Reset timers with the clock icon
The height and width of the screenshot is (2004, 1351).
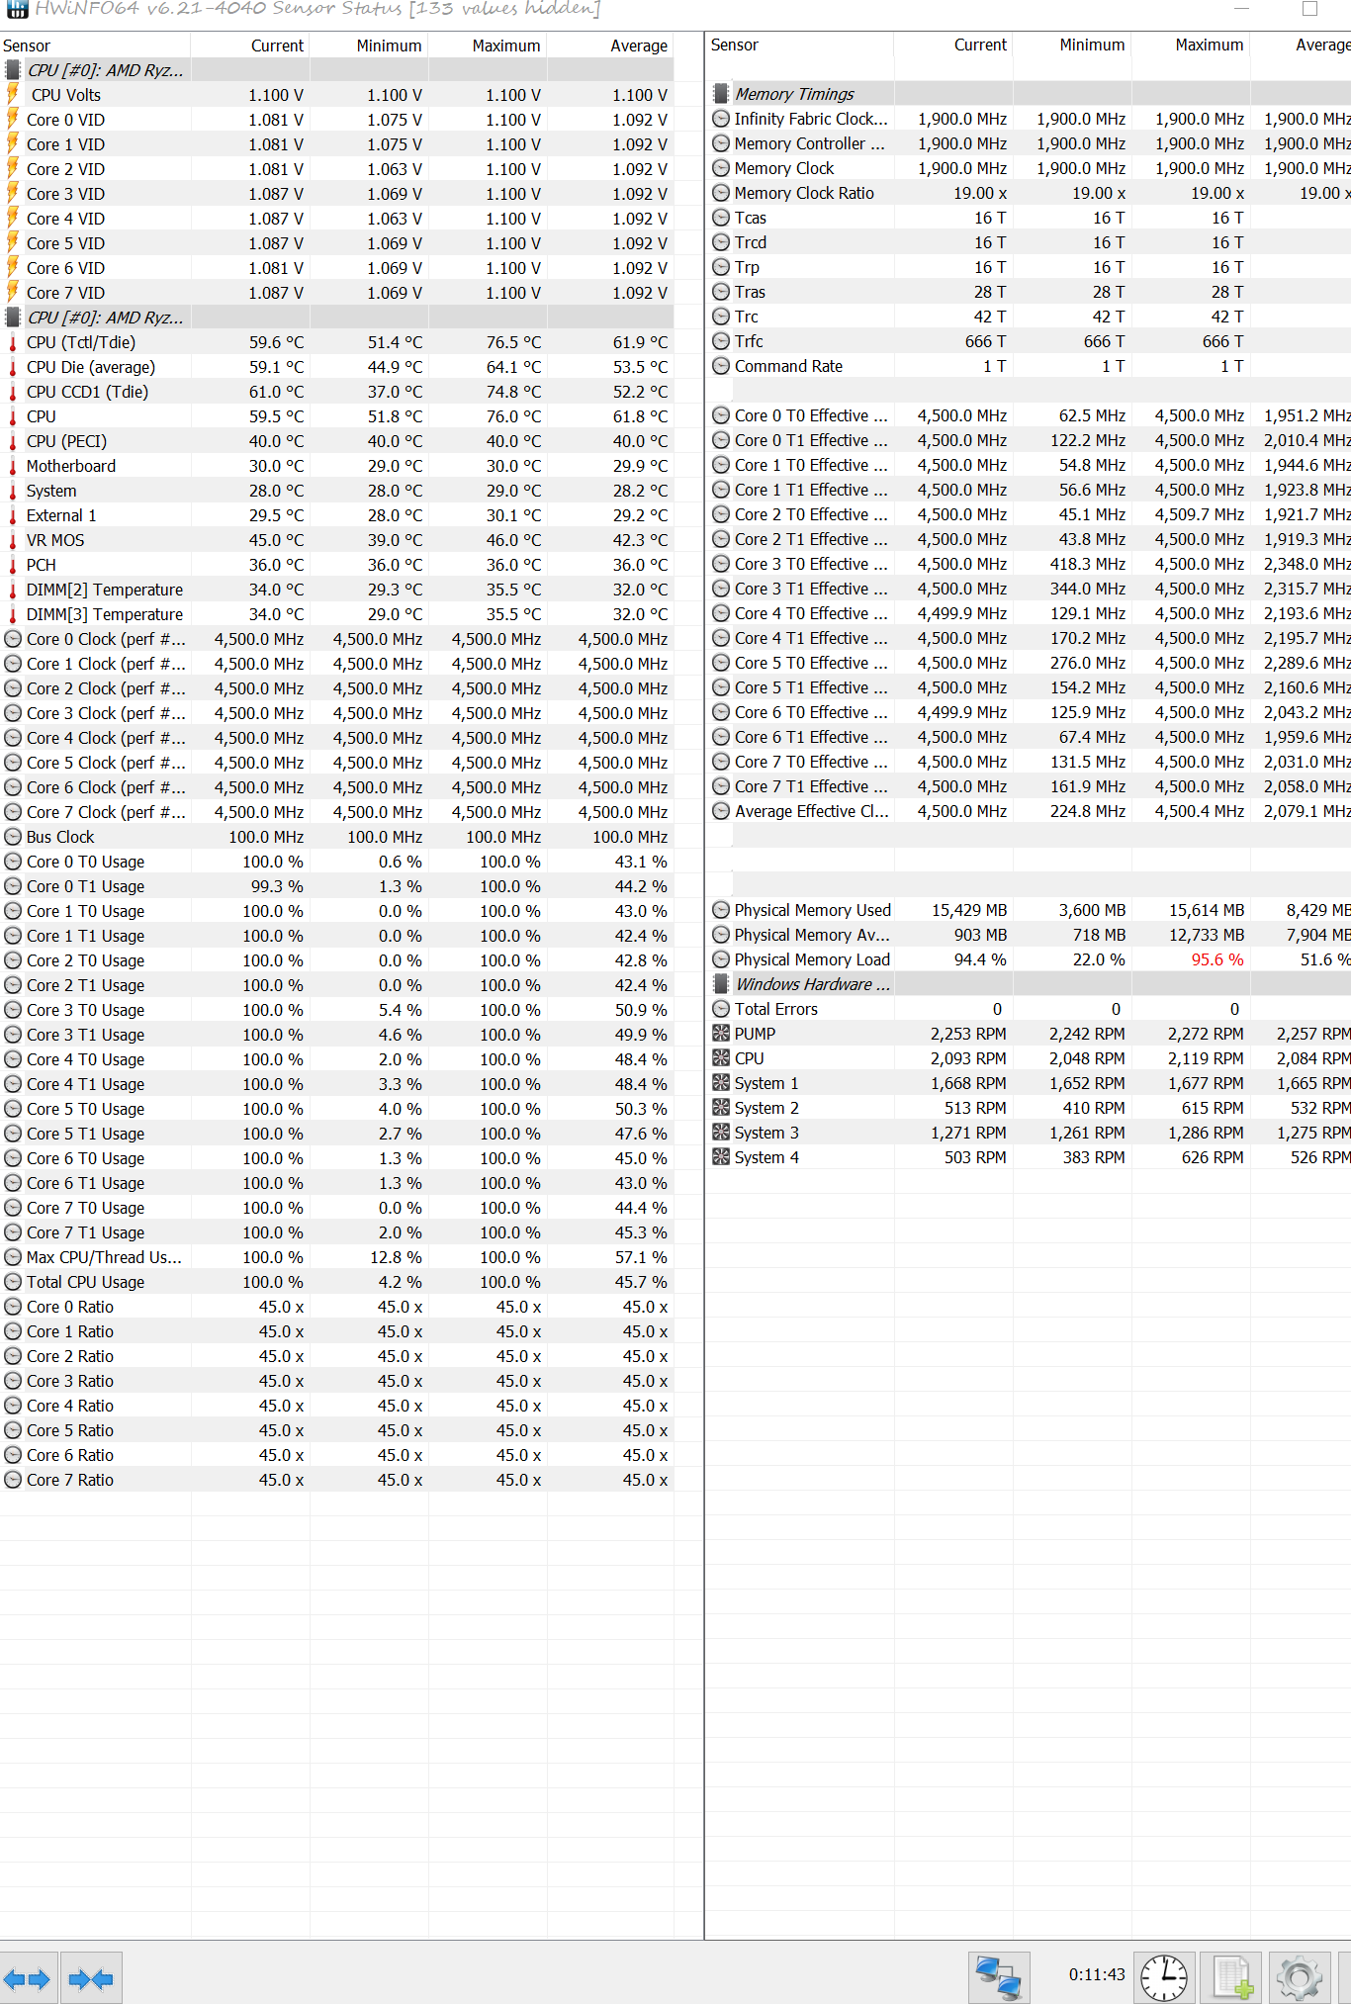pyautogui.click(x=1164, y=1977)
